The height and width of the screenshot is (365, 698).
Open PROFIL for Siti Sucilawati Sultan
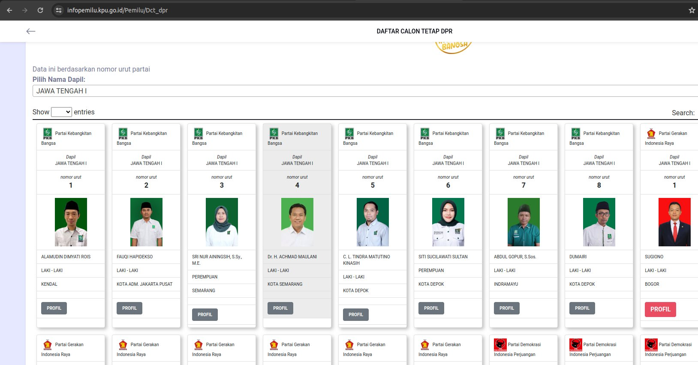point(431,308)
